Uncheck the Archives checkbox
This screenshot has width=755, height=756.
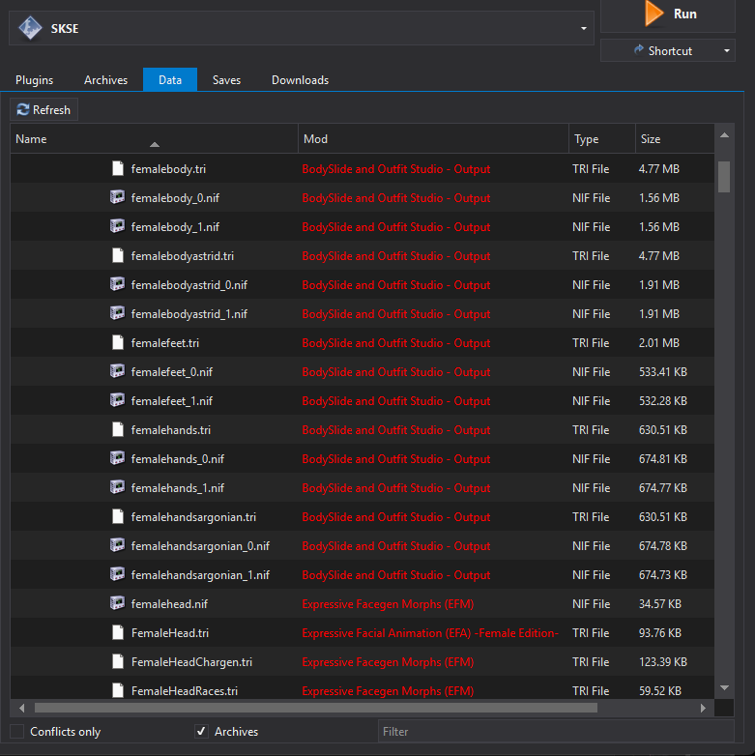click(x=201, y=732)
